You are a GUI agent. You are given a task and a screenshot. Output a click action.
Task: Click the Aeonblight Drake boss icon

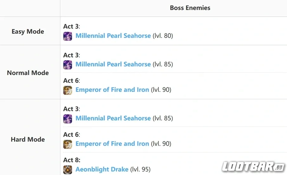pyautogui.click(x=68, y=170)
